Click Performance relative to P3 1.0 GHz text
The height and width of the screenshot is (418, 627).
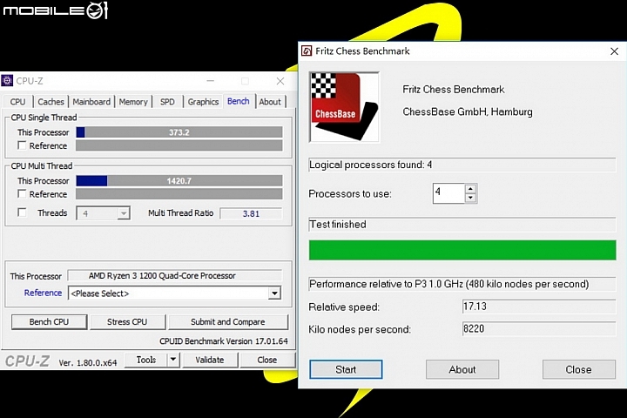point(449,284)
